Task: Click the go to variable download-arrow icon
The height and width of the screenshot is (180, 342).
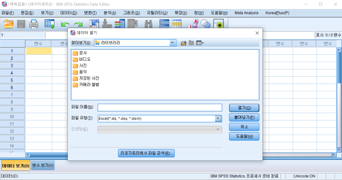Action: pyautogui.click(x=107, y=24)
